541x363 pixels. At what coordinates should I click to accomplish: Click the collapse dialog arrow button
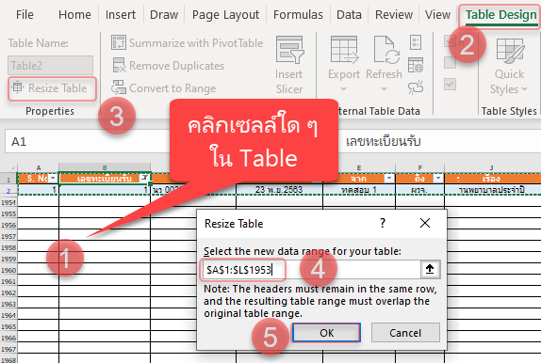tap(430, 269)
